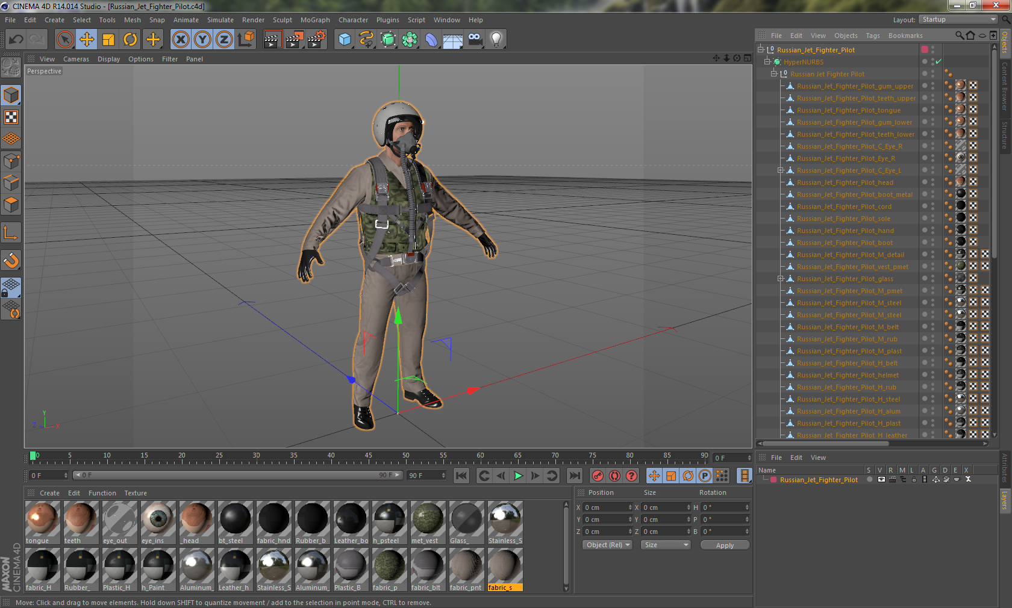Toggle snapping magnet icon
1012x608 pixels.
point(11,260)
